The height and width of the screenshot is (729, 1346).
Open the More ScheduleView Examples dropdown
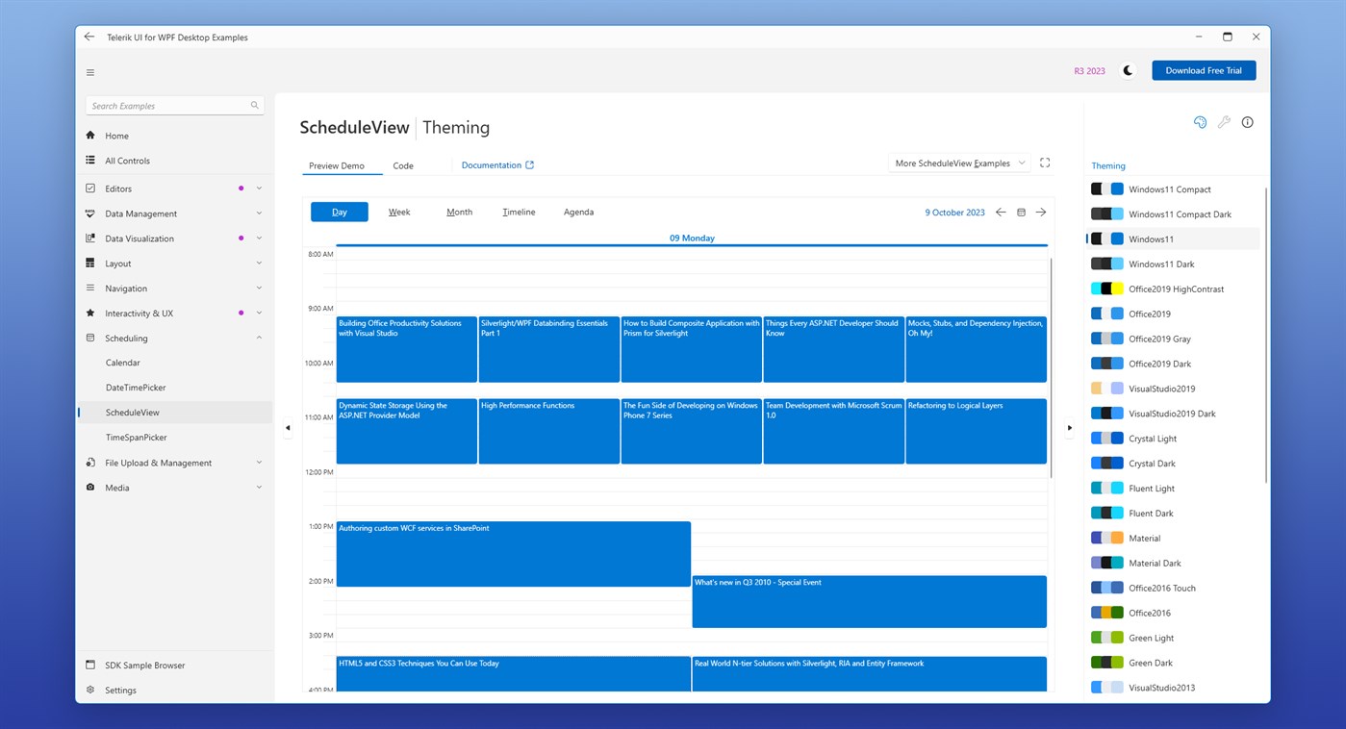pyautogui.click(x=958, y=163)
